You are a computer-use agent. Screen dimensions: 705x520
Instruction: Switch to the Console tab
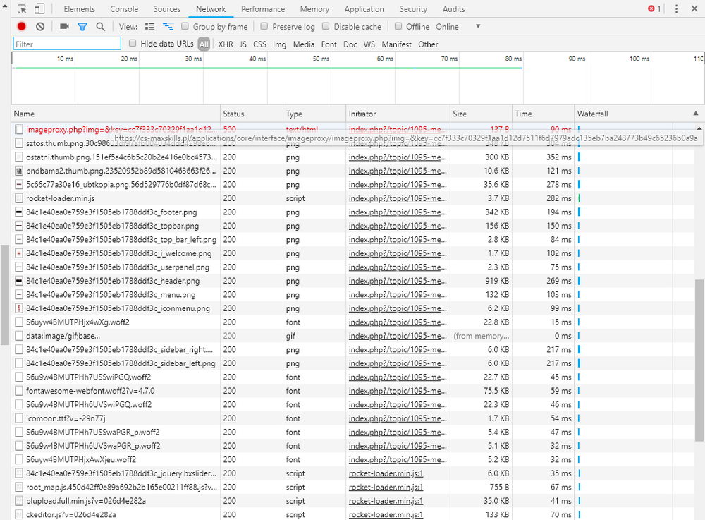[x=124, y=9]
